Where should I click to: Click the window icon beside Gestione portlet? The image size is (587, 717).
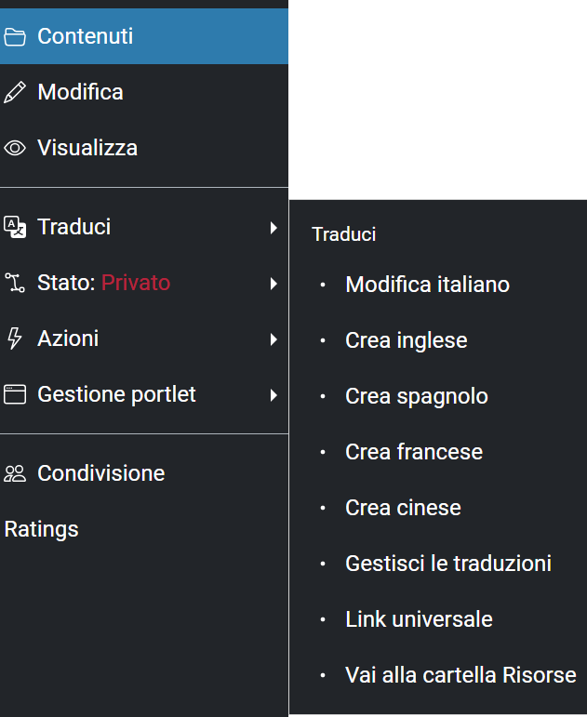[x=15, y=394]
